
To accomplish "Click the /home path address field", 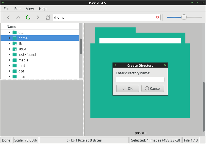I will point(107,17).
